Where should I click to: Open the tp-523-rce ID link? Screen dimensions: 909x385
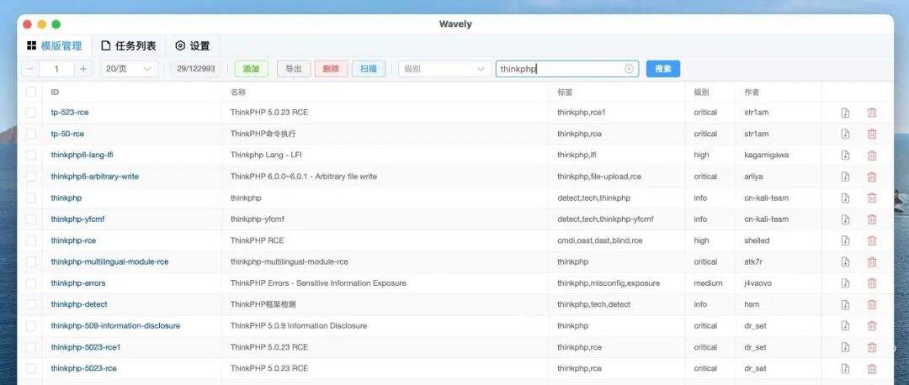point(70,113)
